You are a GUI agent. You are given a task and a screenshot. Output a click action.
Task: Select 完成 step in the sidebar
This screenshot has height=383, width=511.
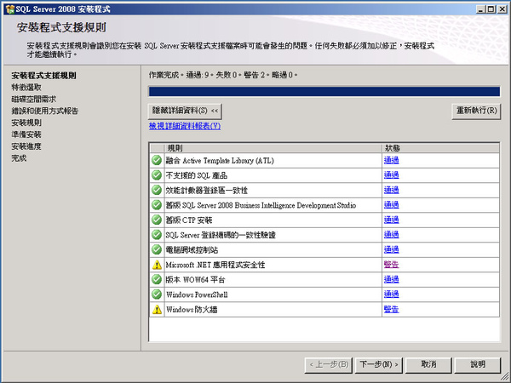pos(19,158)
